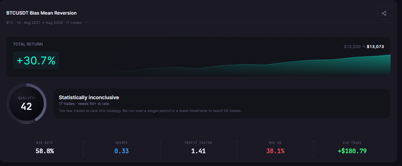The width and height of the screenshot is (402, 166).
Task: Click the $13,073 ending balance
Action: click(x=375, y=47)
